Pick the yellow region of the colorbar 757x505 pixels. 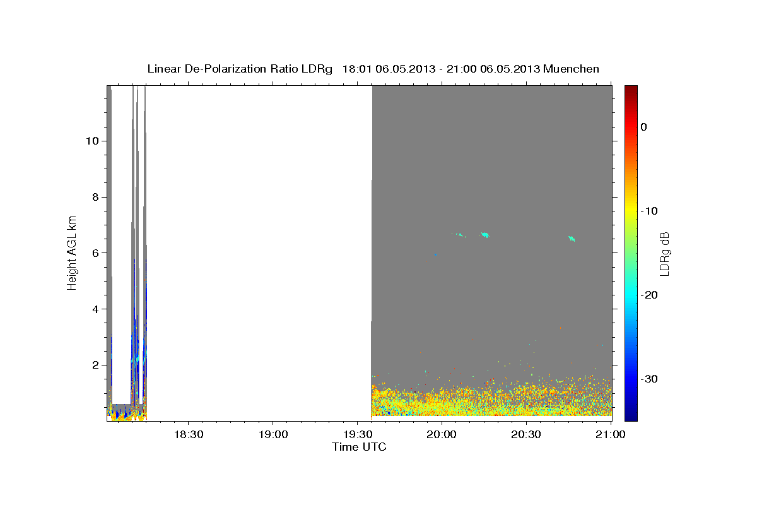pos(631,208)
